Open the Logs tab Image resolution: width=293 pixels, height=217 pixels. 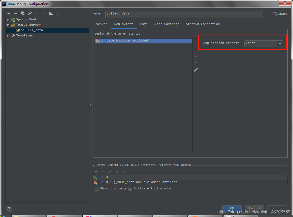[x=144, y=24]
